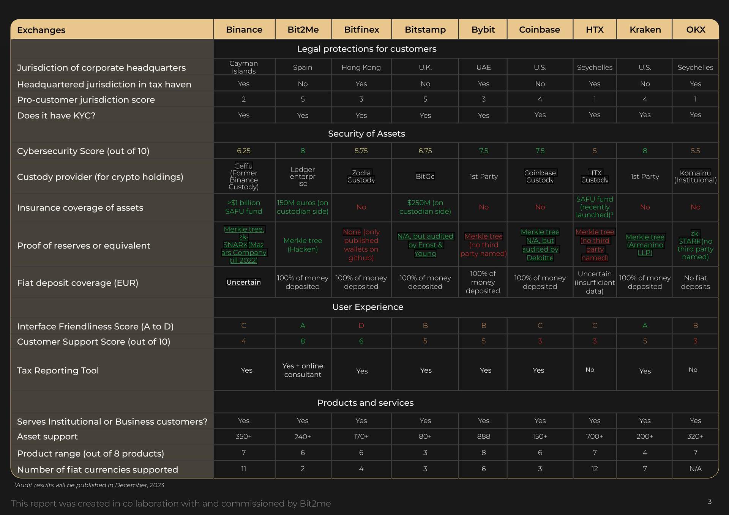Click 'Yes + online consultant' cell
This screenshot has height=515, width=729.
coord(303,370)
